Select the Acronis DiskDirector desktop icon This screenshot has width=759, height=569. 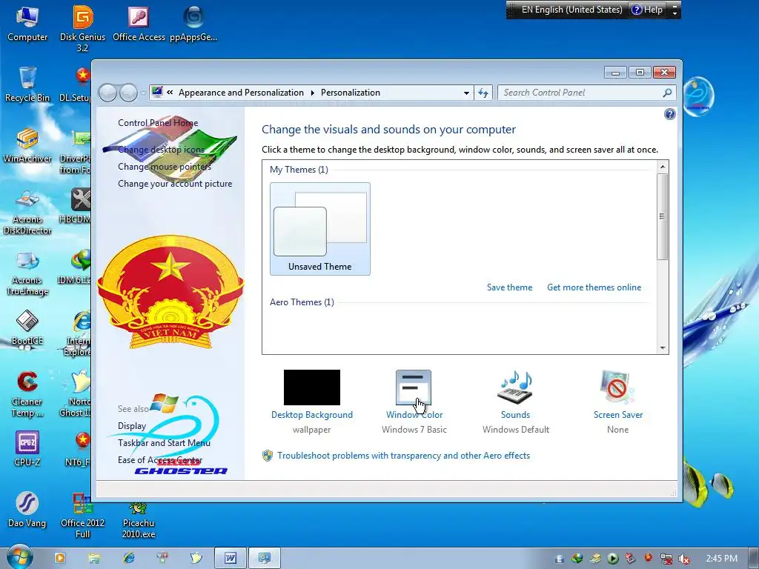pos(27,211)
